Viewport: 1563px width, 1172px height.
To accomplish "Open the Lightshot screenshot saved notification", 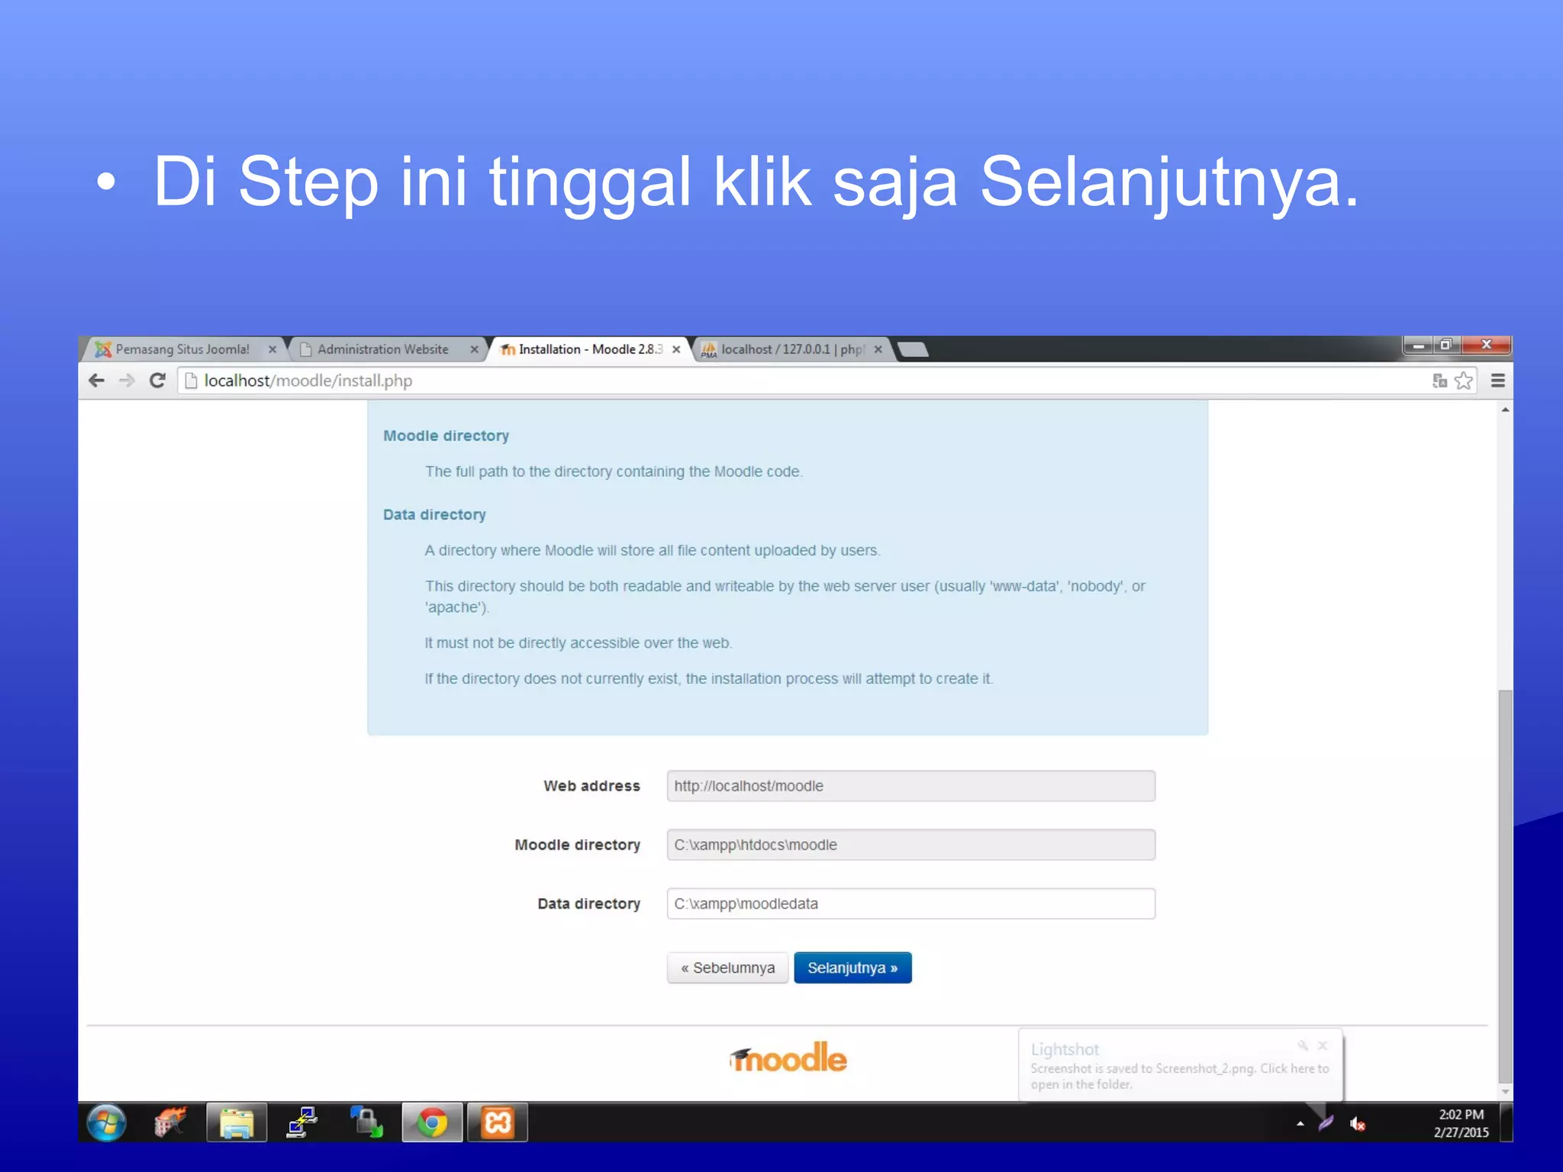I will [x=1180, y=1065].
